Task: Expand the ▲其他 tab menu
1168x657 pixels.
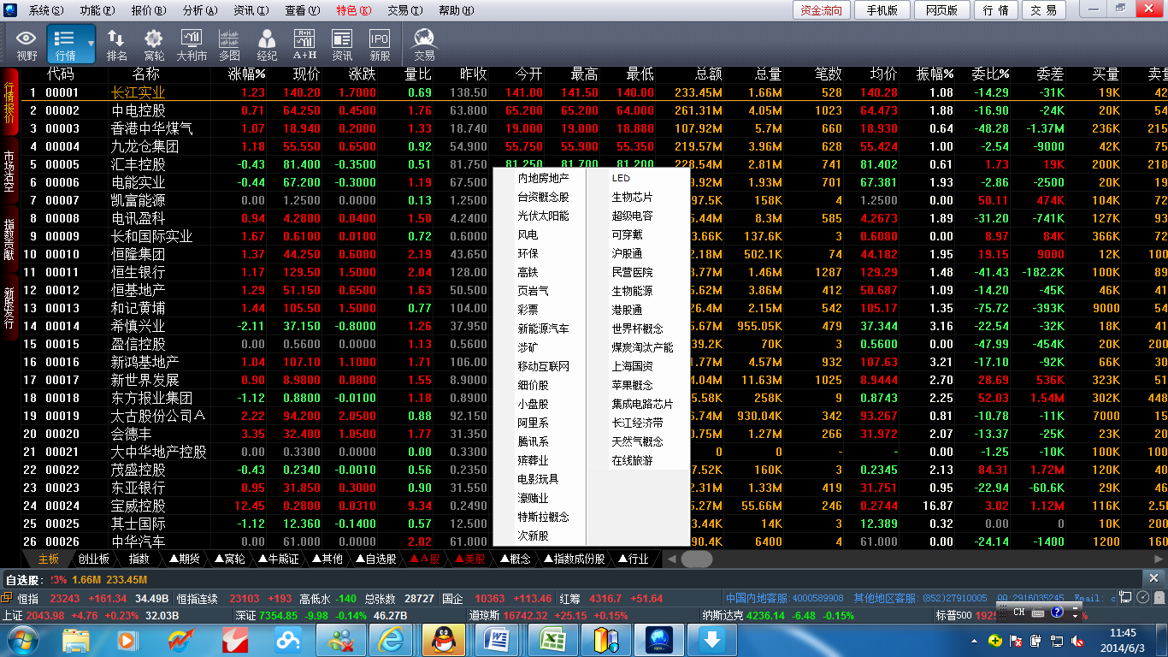Action: pos(327,559)
